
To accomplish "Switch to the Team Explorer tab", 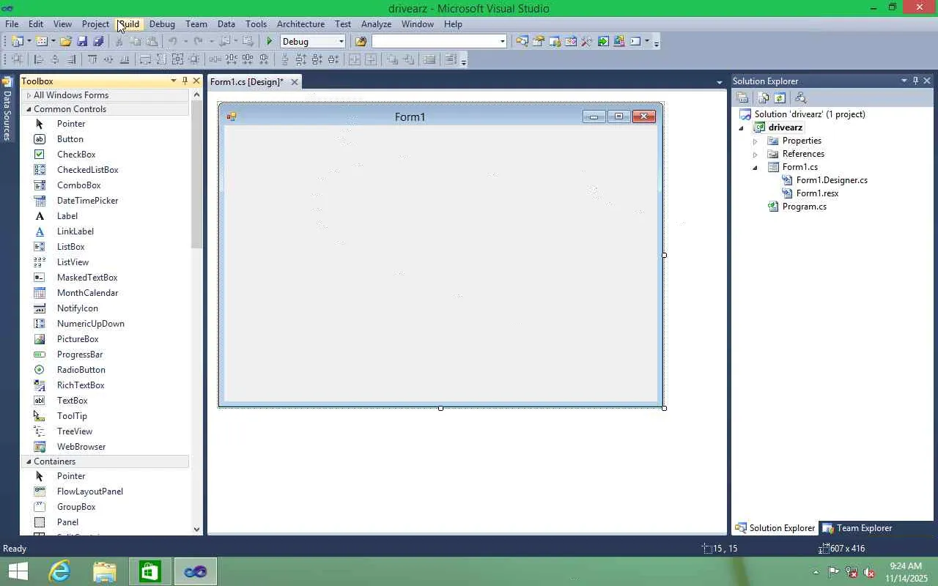I will coord(857,528).
